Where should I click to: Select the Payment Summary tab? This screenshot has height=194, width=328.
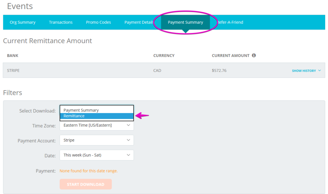click(x=185, y=22)
